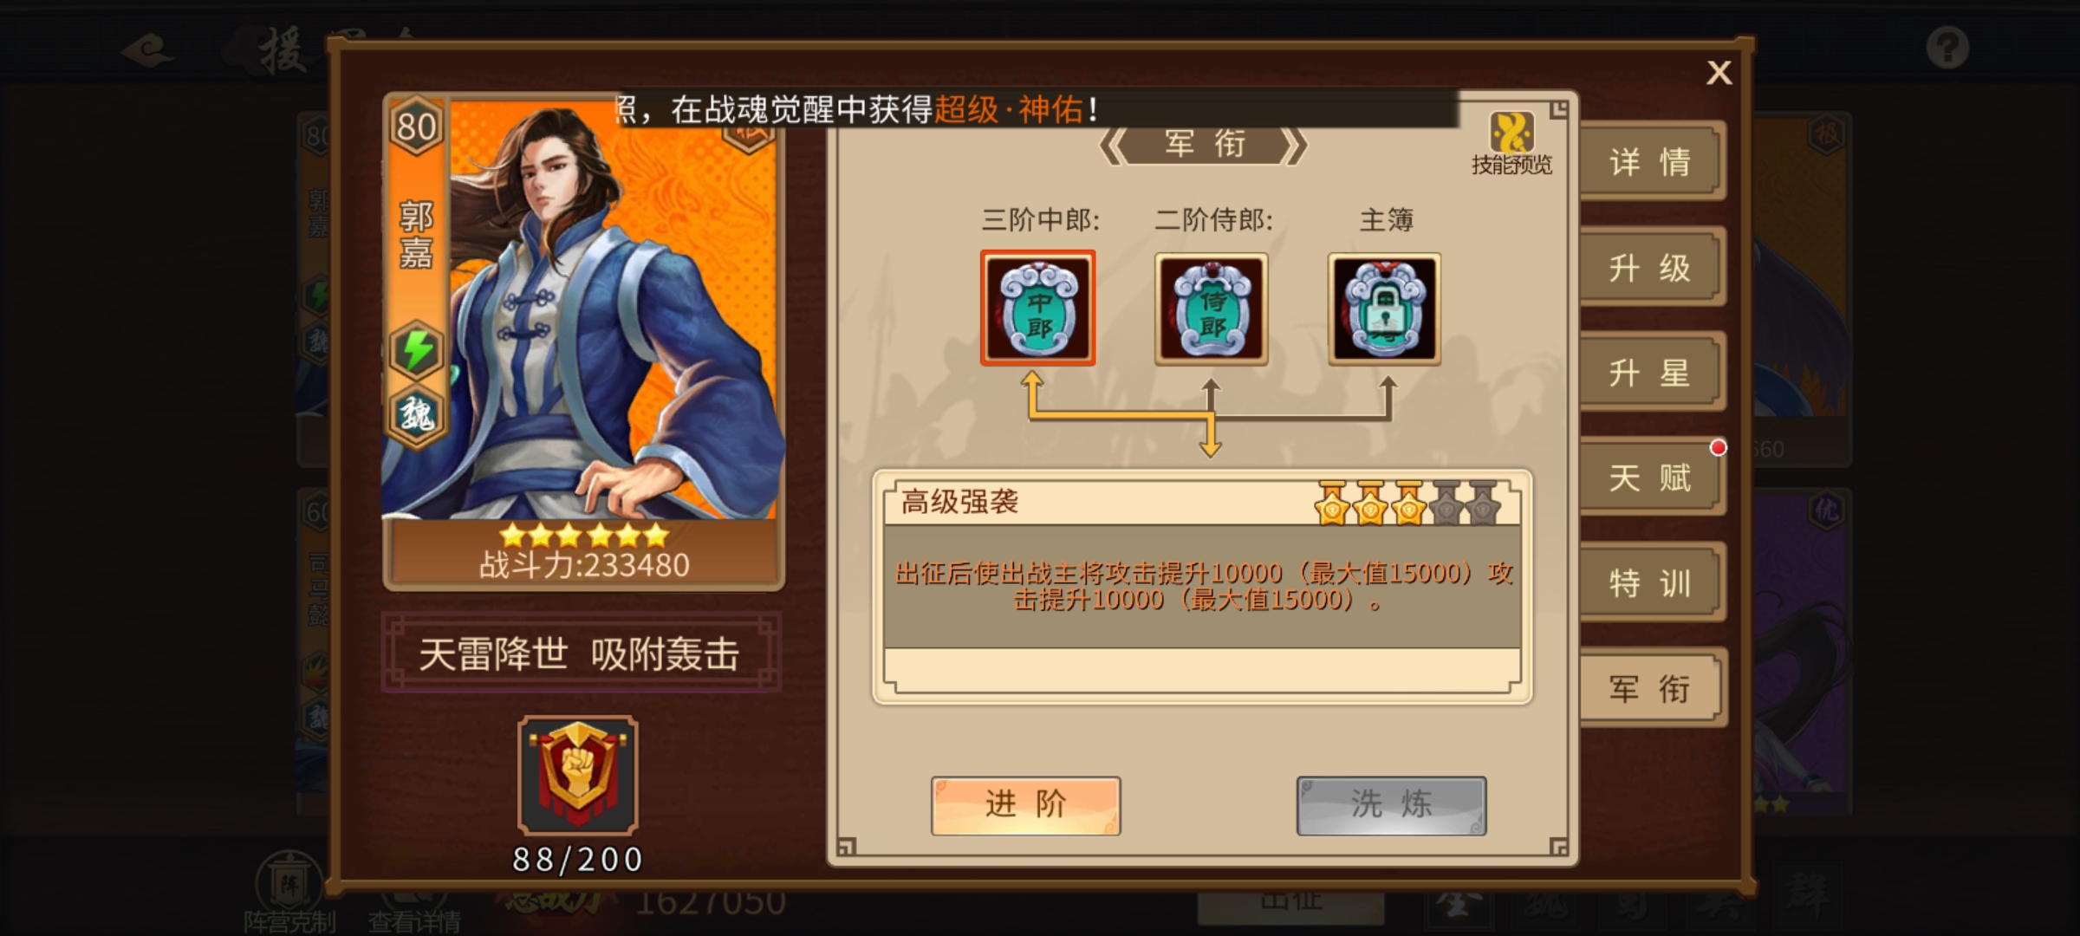Open the 天赋 talent tab

(x=1650, y=478)
